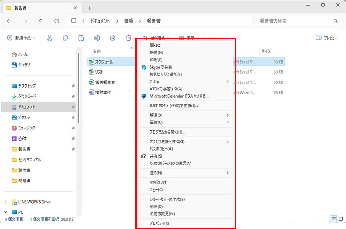Click the Up arrow navigation icon
This screenshot has height=229, width=346.
pyautogui.click(x=41, y=21)
